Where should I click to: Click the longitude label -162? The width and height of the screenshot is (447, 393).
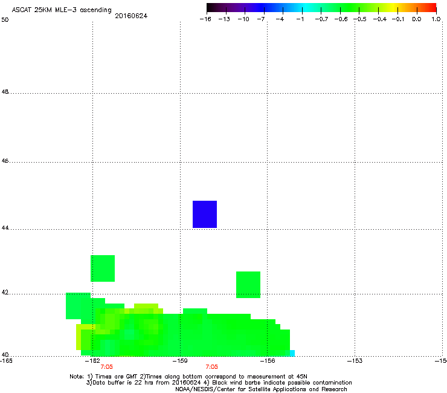pyautogui.click(x=93, y=361)
